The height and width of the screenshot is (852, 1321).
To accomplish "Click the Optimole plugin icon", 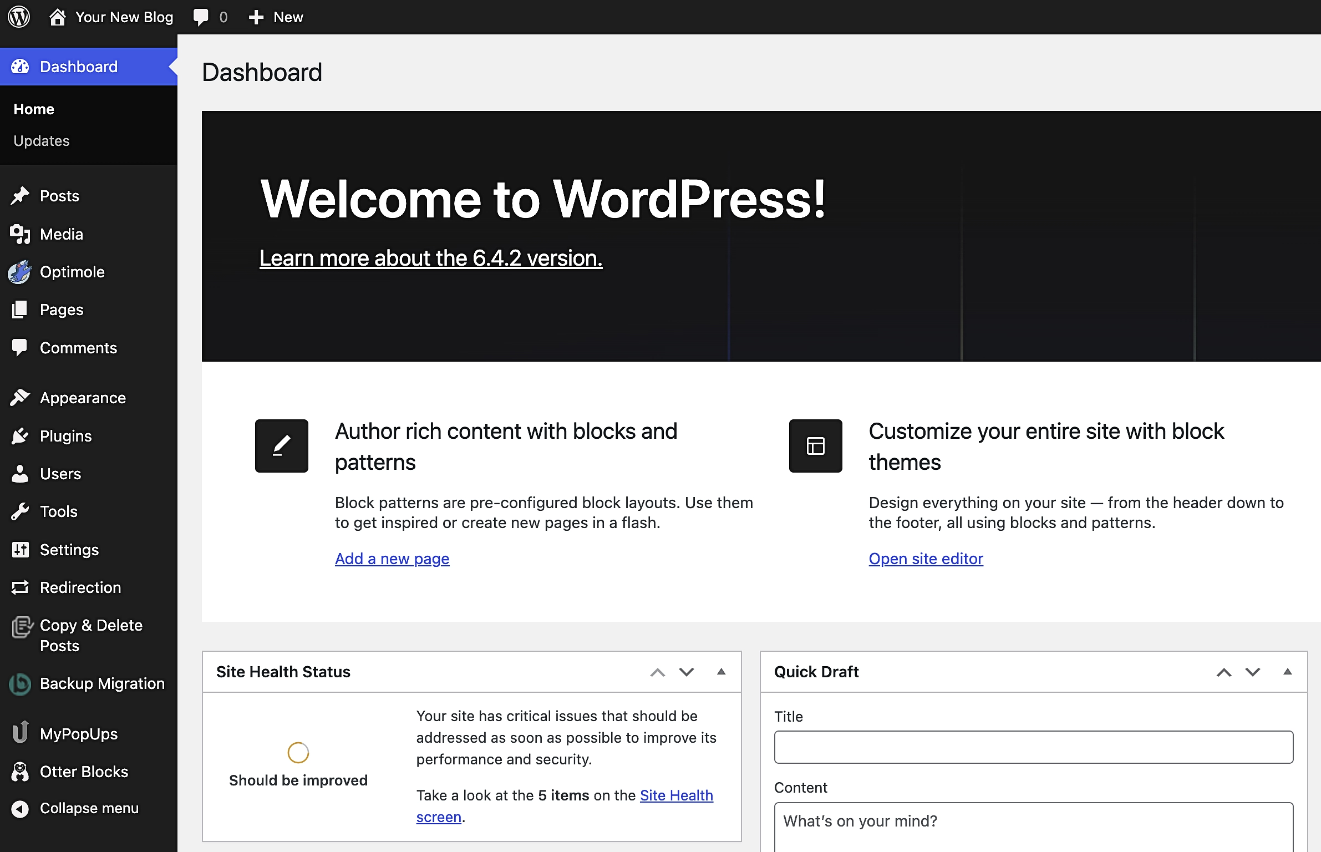I will coord(21,271).
